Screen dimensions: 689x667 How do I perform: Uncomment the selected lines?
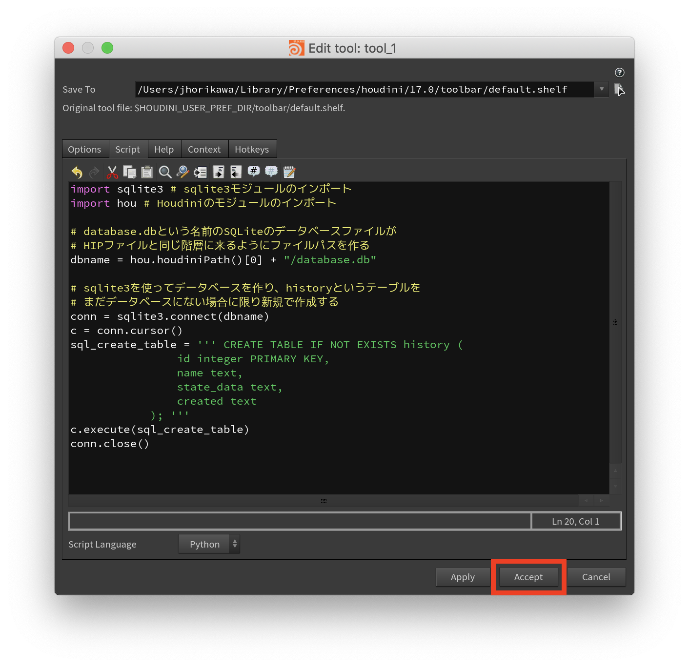click(271, 171)
